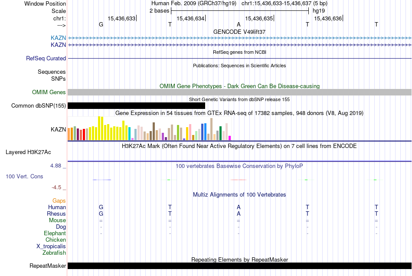This screenshot has width=412, height=276.
Task: Open the GTEx Gene Expression track title
Action: (239, 113)
